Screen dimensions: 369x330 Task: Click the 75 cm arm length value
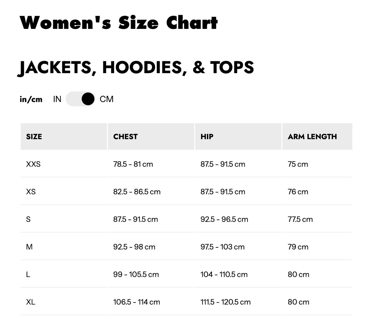click(x=298, y=164)
